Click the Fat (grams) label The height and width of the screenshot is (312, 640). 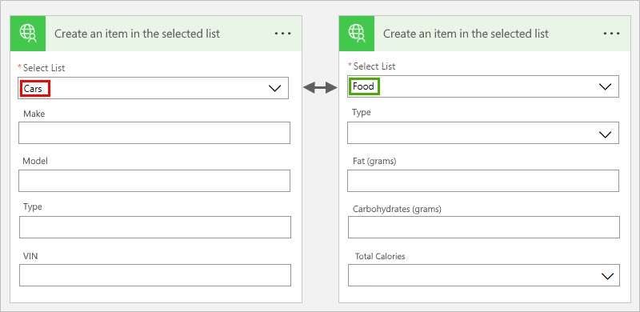374,162
